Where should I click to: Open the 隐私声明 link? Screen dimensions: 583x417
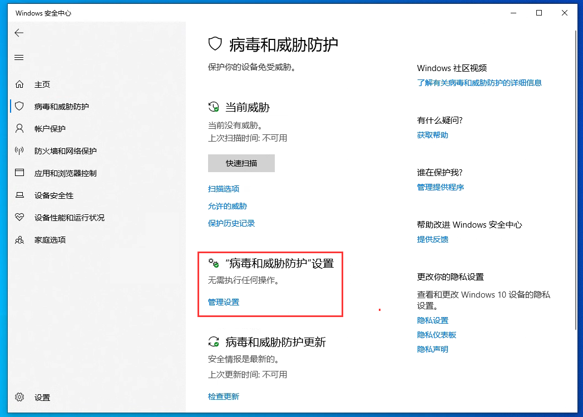[432, 349]
